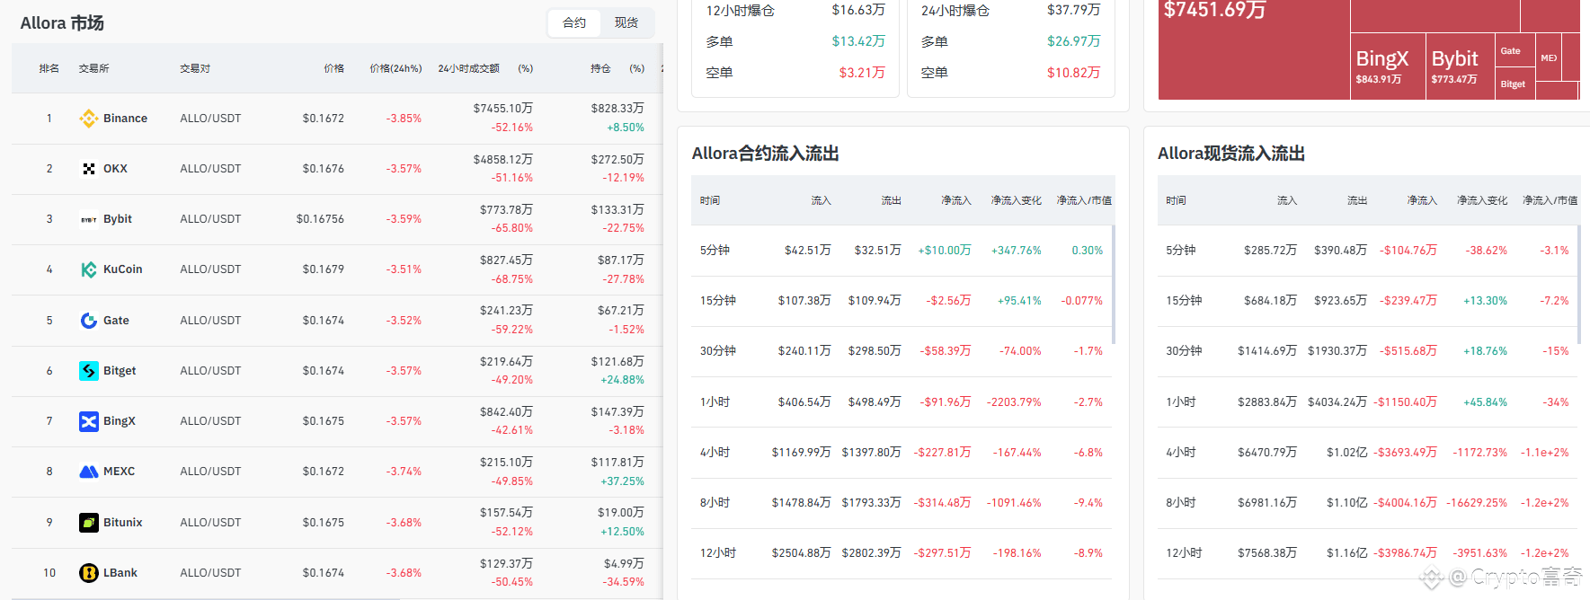The width and height of the screenshot is (1590, 600).
Task: Switch to the 现货 tab
Action: pos(626,22)
